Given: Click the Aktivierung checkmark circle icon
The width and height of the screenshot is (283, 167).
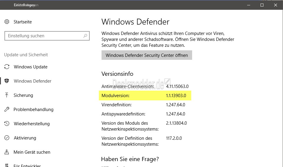Looking at the screenshot, I should [7, 138].
